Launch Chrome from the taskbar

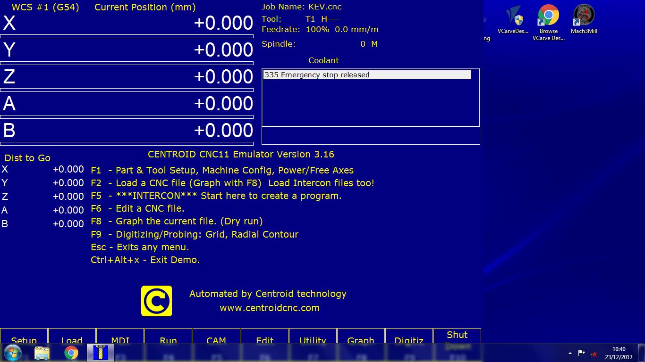click(x=71, y=353)
